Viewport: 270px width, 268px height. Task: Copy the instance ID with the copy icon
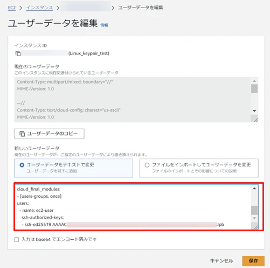pos(18,53)
